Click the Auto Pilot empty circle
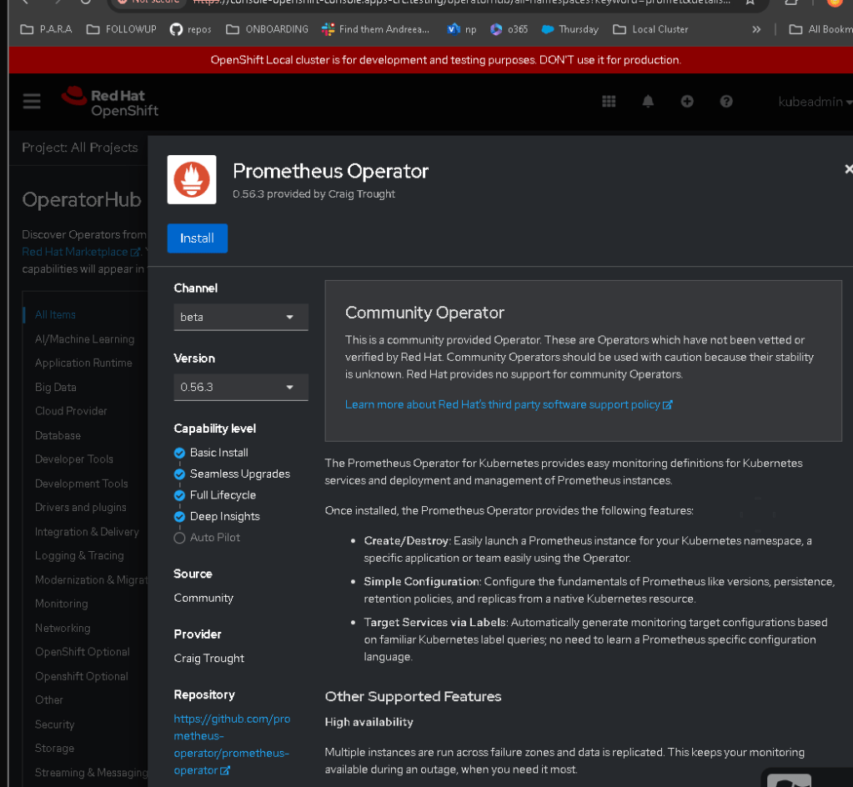The width and height of the screenshot is (853, 787). pyautogui.click(x=179, y=538)
